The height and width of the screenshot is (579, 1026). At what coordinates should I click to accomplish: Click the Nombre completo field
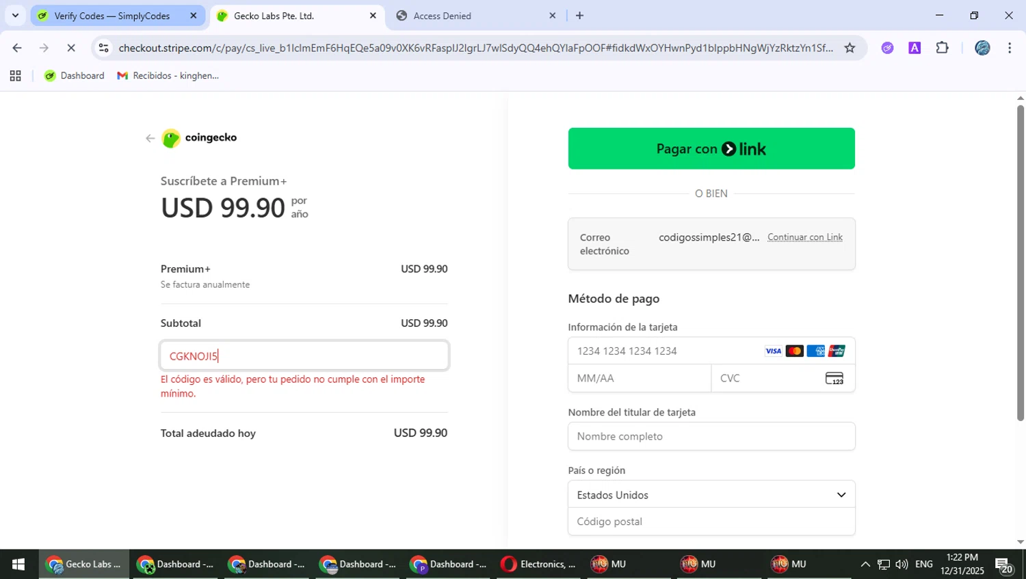click(711, 436)
